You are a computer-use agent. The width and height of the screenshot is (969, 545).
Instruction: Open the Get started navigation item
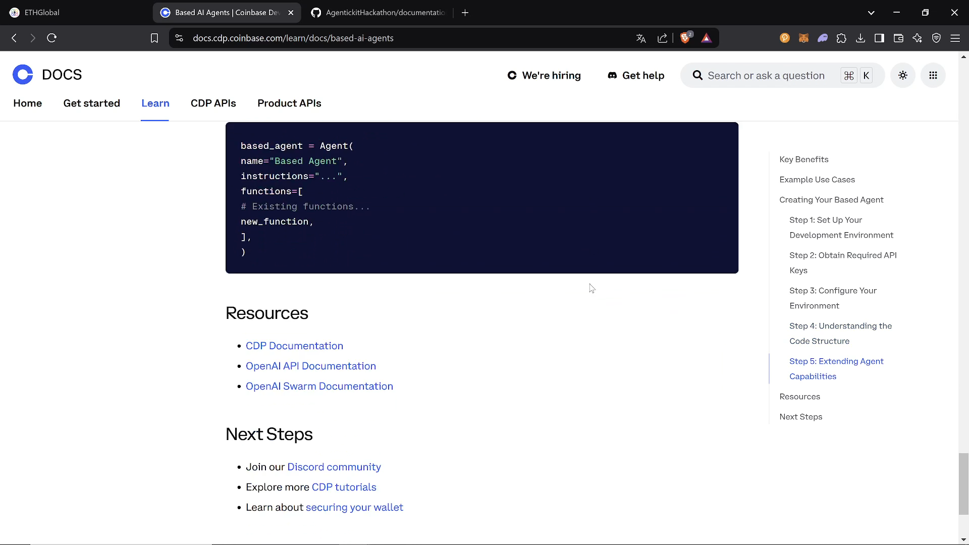coord(92,103)
